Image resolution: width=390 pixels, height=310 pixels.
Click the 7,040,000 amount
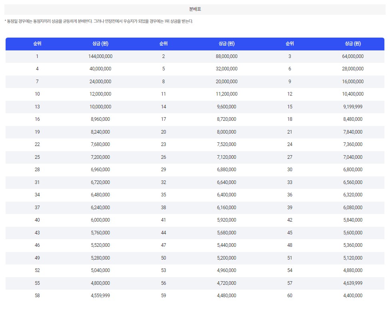point(353,157)
